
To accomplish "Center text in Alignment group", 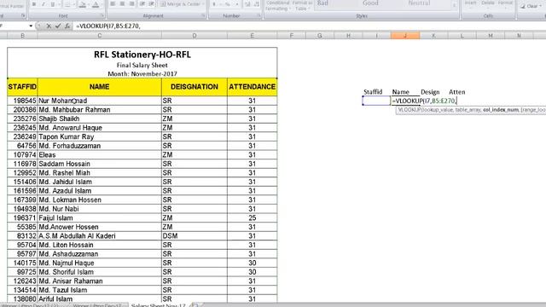I will (x=122, y=4).
